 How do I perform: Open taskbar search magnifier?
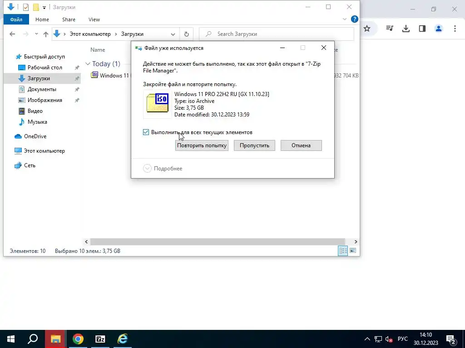click(33, 339)
